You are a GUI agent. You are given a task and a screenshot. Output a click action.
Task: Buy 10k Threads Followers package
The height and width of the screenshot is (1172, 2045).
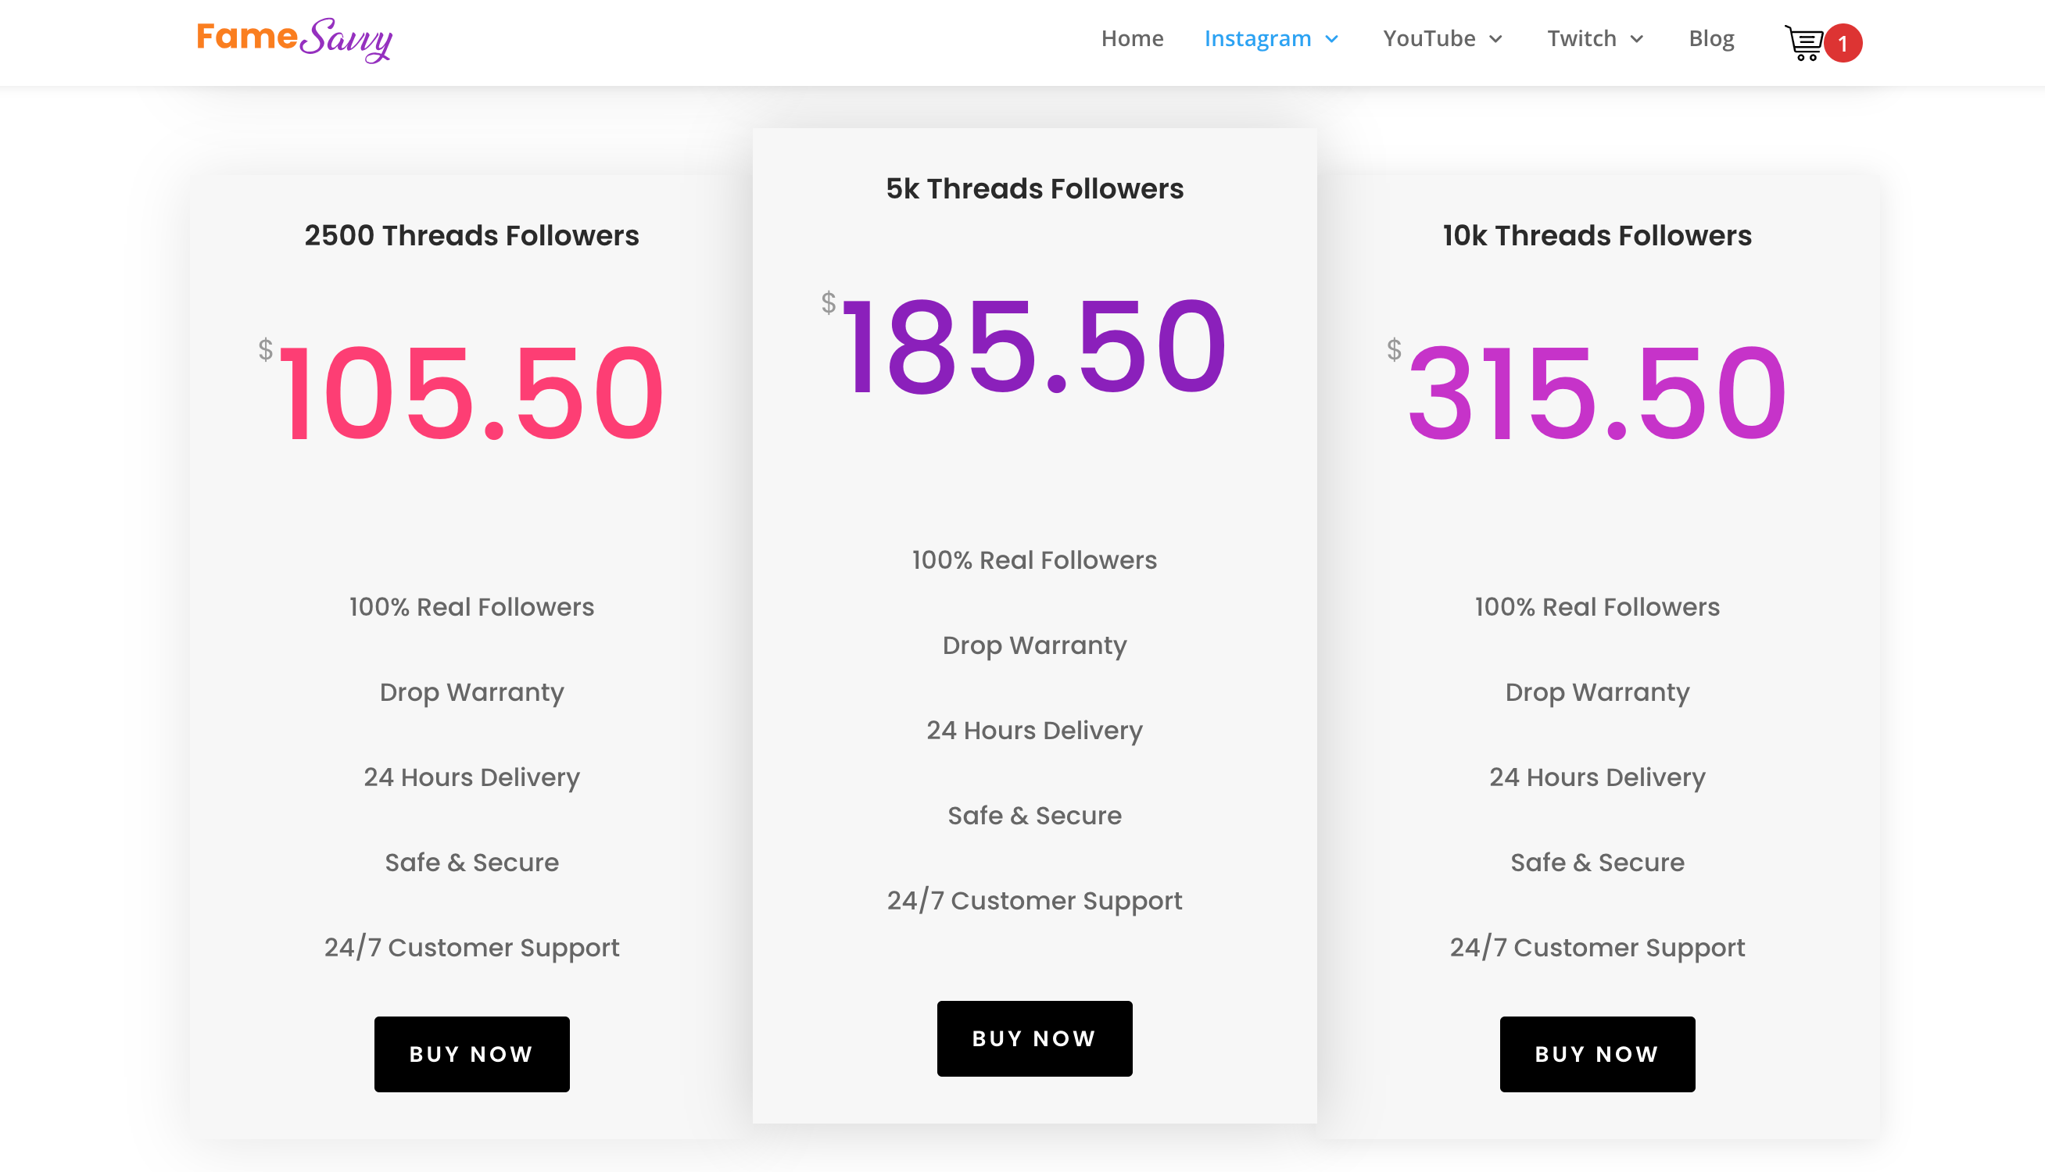tap(1597, 1054)
